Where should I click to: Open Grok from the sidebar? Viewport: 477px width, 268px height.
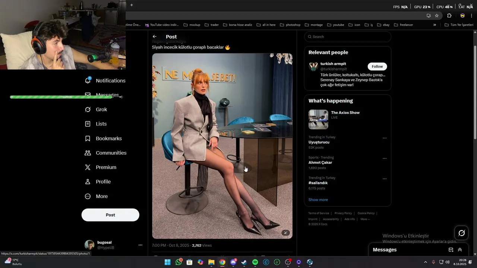coord(96,109)
